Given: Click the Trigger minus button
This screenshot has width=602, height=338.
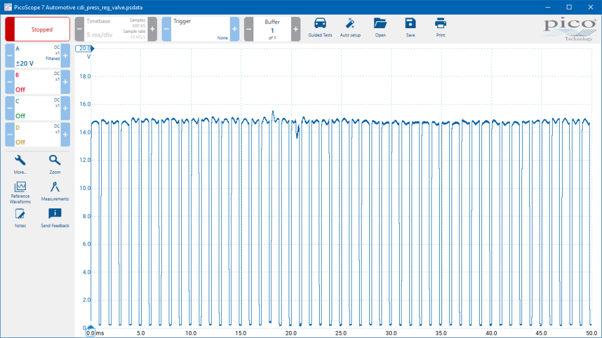Looking at the screenshot, I should [166, 29].
